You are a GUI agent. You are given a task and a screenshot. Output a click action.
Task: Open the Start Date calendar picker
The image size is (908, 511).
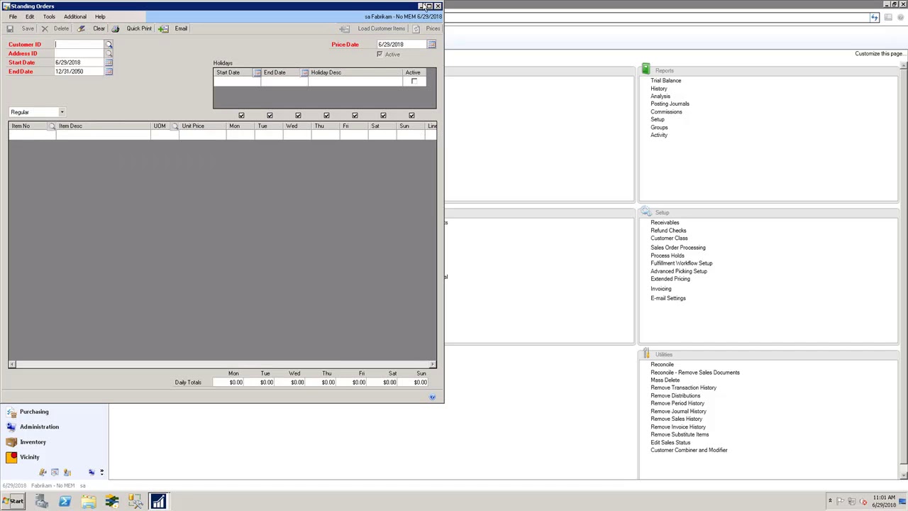tap(109, 62)
